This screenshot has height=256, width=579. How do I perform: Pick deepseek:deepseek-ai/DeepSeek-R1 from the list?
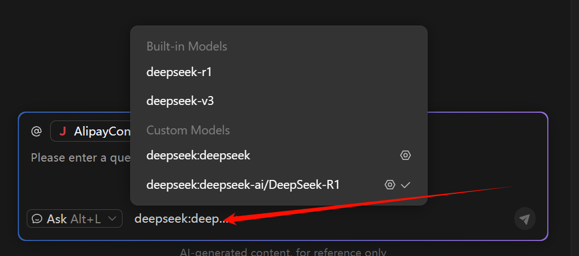tap(243, 185)
